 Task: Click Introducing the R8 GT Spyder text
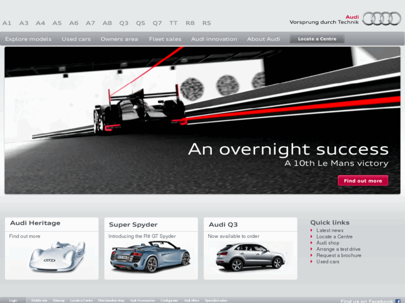[x=142, y=236]
